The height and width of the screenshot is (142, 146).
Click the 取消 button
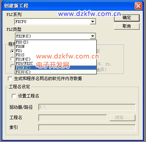(x=127, y=26)
